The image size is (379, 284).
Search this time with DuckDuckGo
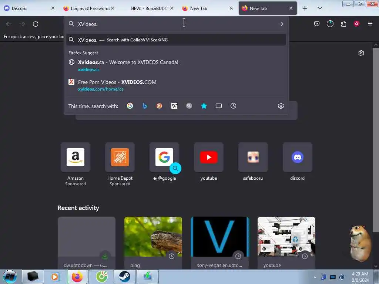(x=159, y=106)
